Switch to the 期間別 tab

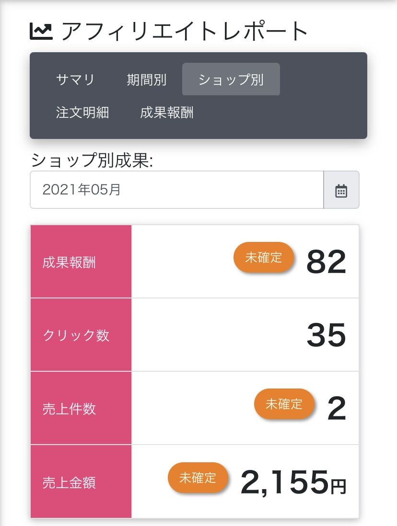point(147,80)
